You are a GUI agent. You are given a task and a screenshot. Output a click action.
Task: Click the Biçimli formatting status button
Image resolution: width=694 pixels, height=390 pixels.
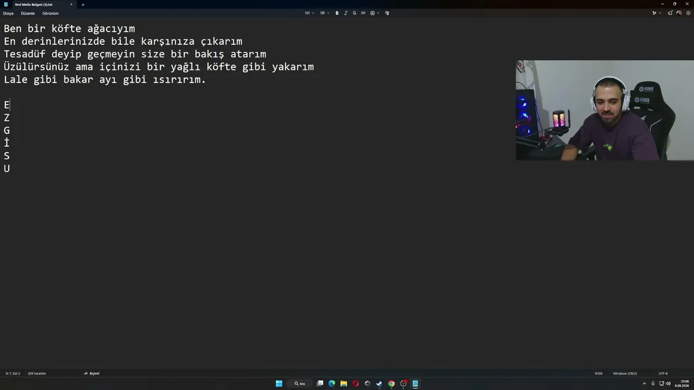[92, 373]
